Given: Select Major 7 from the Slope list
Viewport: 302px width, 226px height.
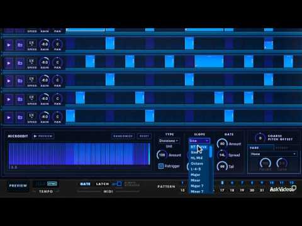Looking at the screenshot, I should (x=197, y=186).
